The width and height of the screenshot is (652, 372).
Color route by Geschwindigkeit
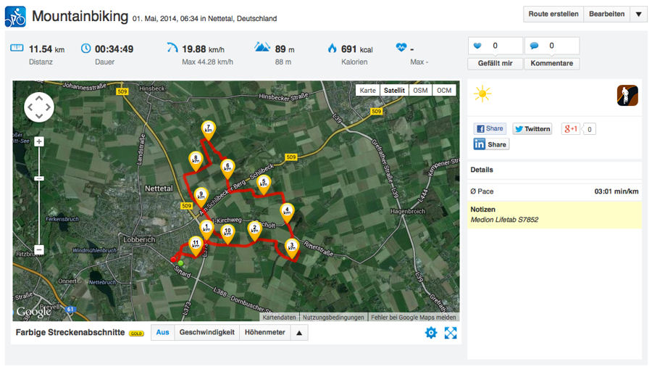(207, 332)
